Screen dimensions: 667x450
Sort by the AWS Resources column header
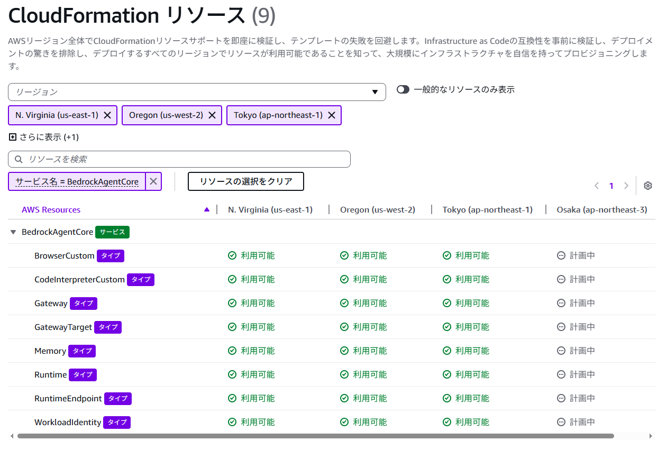point(51,209)
